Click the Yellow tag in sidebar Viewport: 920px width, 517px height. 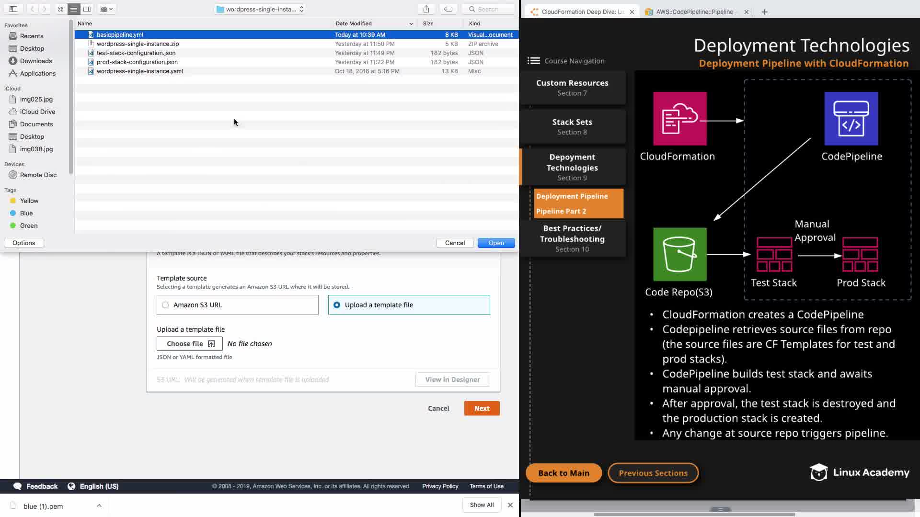coord(29,201)
